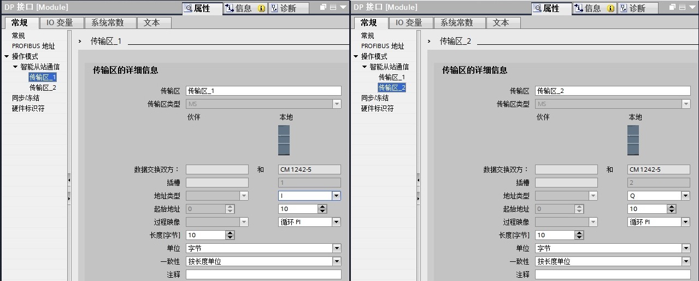Image resolution: width=699 pixels, height=281 pixels.
Task: Select PROFIBUS 地址 in 传输区_2 panel tree
Action: 383,46
